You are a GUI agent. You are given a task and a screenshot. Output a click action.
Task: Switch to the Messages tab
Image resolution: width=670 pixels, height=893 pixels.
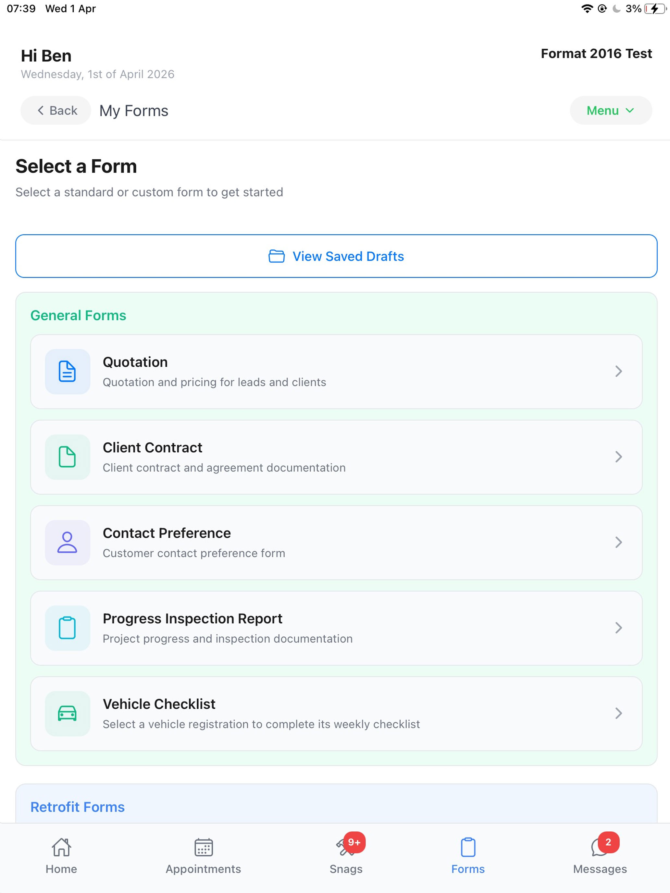click(x=600, y=856)
